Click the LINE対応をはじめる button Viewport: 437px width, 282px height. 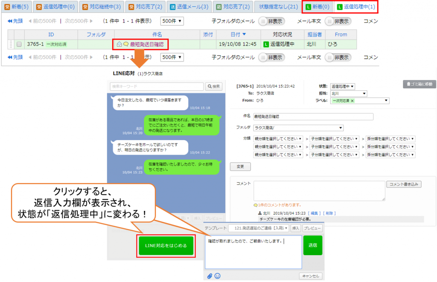coord(166,246)
